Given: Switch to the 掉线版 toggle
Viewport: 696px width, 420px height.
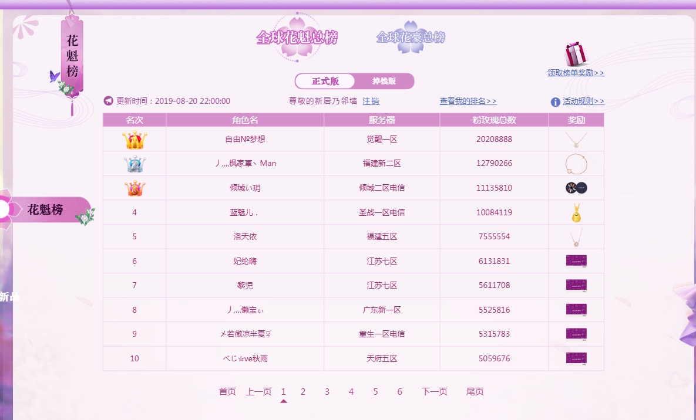Looking at the screenshot, I should 384,81.
